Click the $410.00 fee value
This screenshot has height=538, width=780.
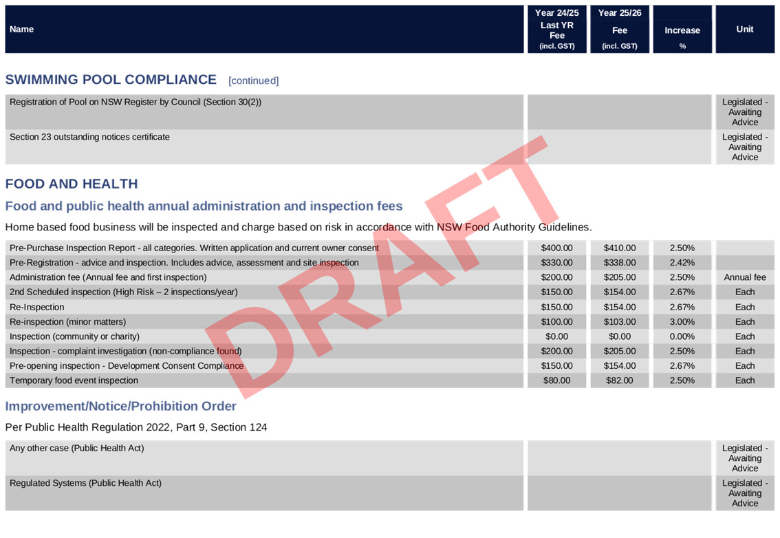pyautogui.click(x=619, y=248)
